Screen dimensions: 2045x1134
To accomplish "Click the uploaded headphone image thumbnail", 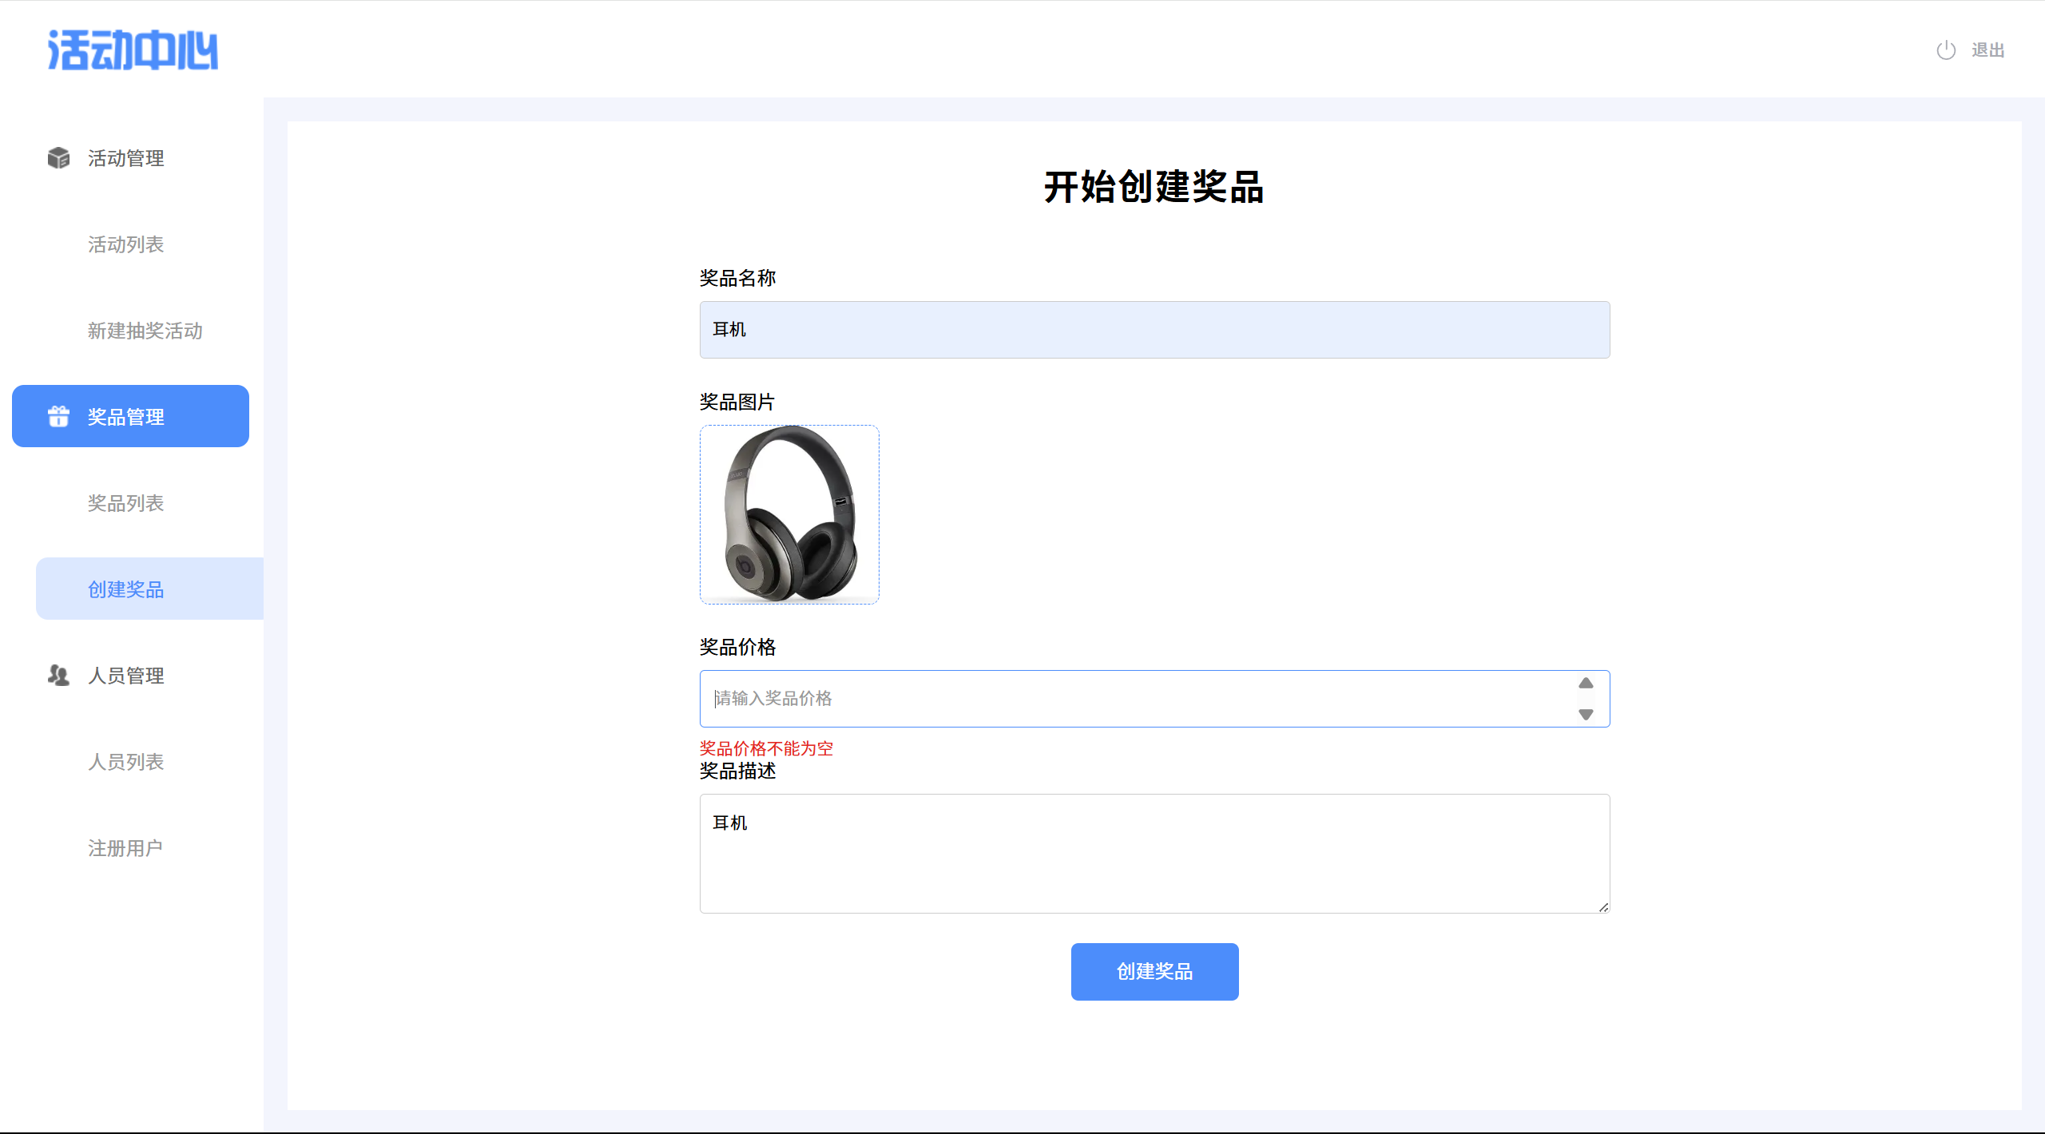I will coord(789,514).
